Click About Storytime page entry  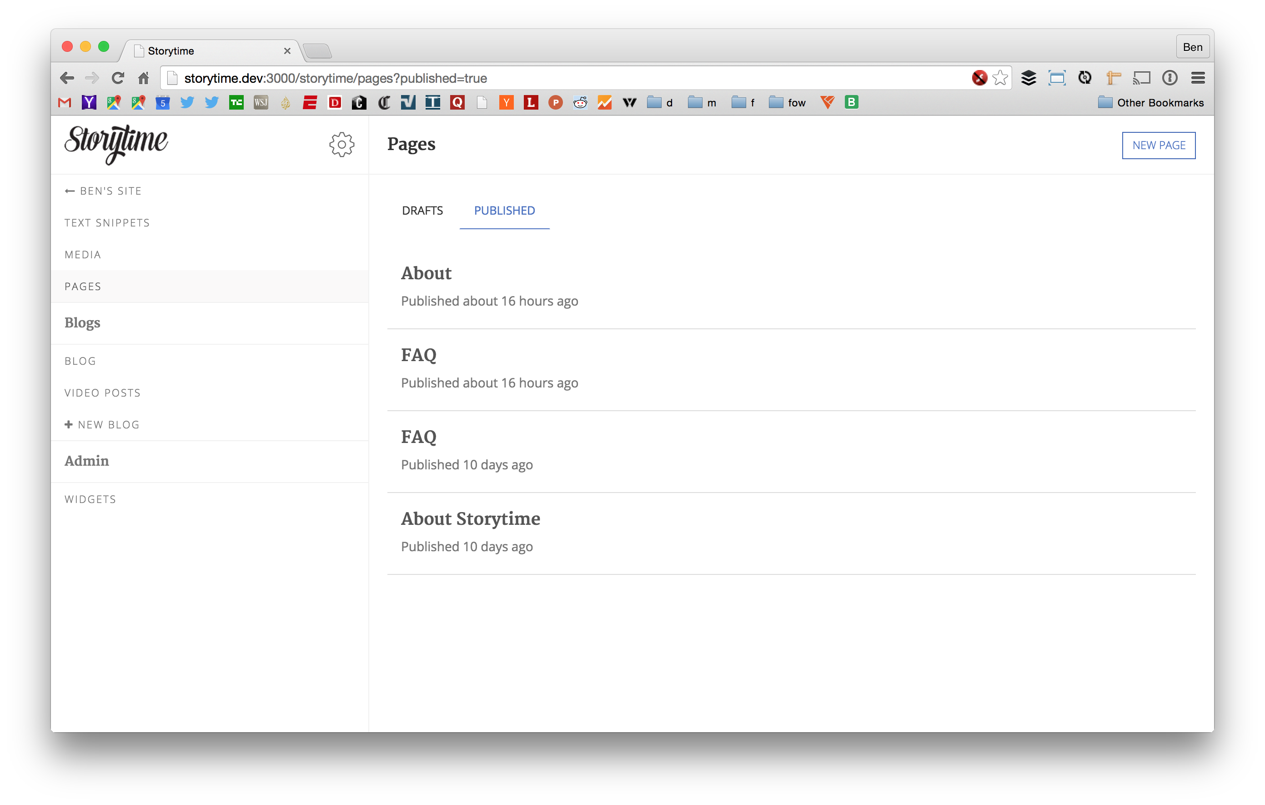[470, 519]
